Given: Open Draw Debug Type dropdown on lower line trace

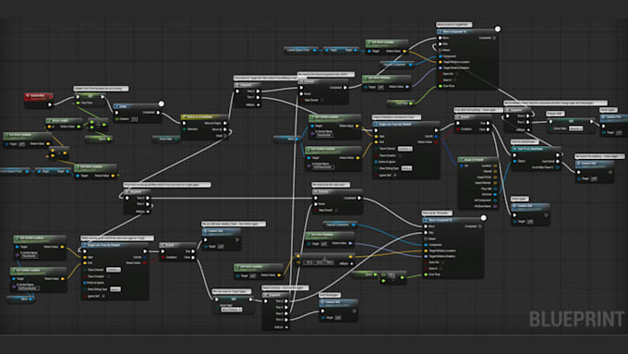Looking at the screenshot, I should tap(115, 289).
